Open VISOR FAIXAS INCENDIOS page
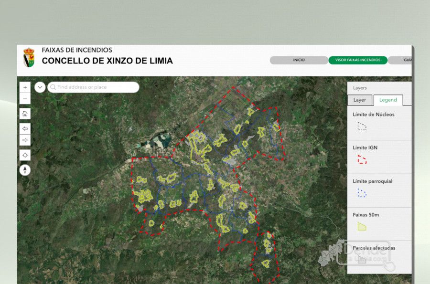Viewport: 430px width, 284px height. tap(358, 60)
